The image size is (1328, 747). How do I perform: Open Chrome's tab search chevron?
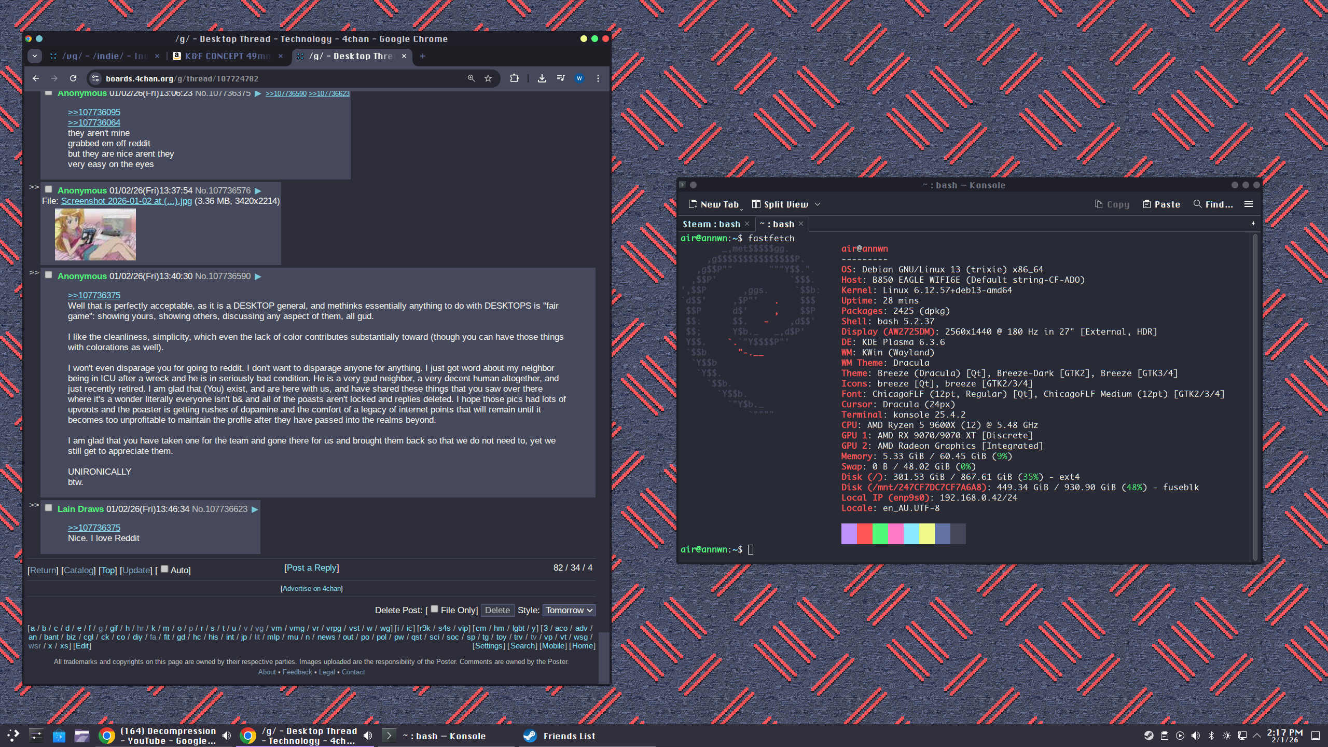pos(35,56)
